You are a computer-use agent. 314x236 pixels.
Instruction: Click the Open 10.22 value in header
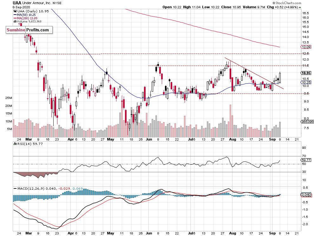pyautogui.click(x=172, y=7)
